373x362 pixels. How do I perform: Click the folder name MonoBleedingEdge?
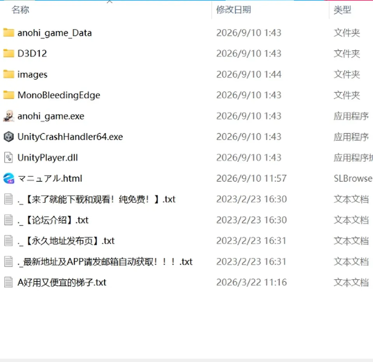[59, 95]
